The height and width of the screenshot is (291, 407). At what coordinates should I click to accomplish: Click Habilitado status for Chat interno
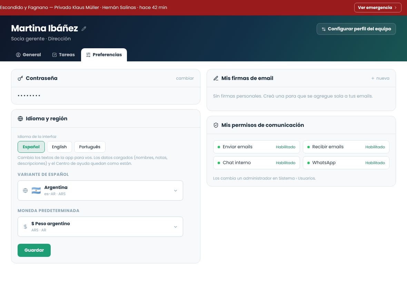(286, 163)
